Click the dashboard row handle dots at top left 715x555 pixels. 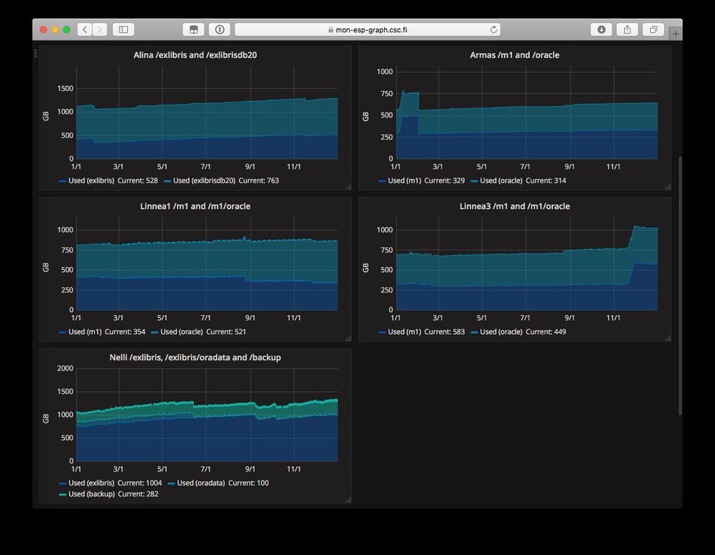tap(36, 53)
